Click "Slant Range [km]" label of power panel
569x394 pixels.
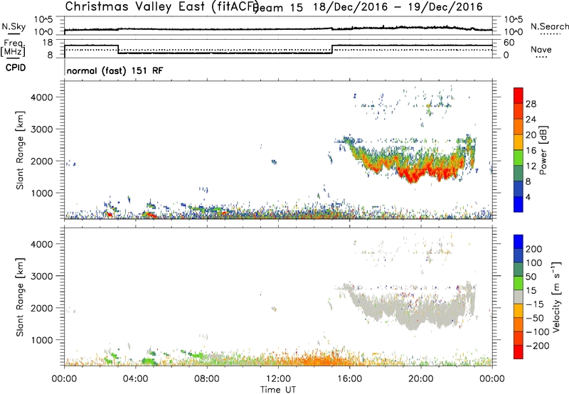(20, 150)
